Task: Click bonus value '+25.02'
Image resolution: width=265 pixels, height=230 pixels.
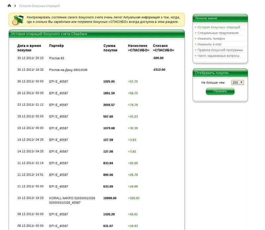Action: [133, 163]
